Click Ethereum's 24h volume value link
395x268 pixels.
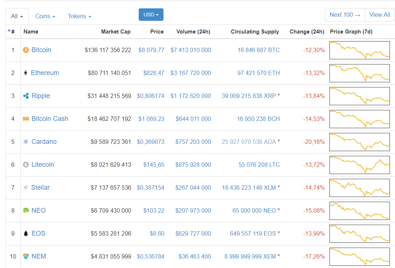[x=190, y=73]
